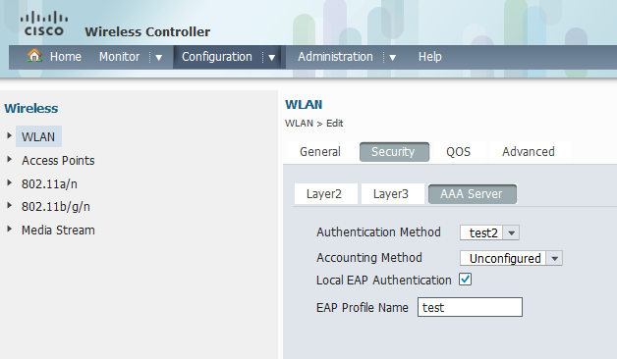Select Media Stream in the sidebar

(x=58, y=231)
